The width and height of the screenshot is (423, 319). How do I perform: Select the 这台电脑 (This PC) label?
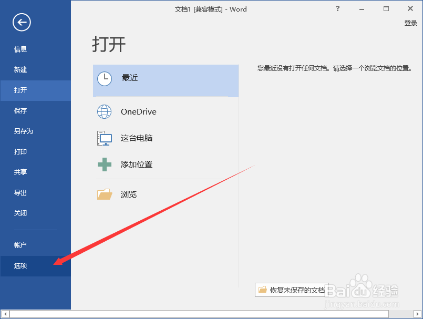point(137,138)
